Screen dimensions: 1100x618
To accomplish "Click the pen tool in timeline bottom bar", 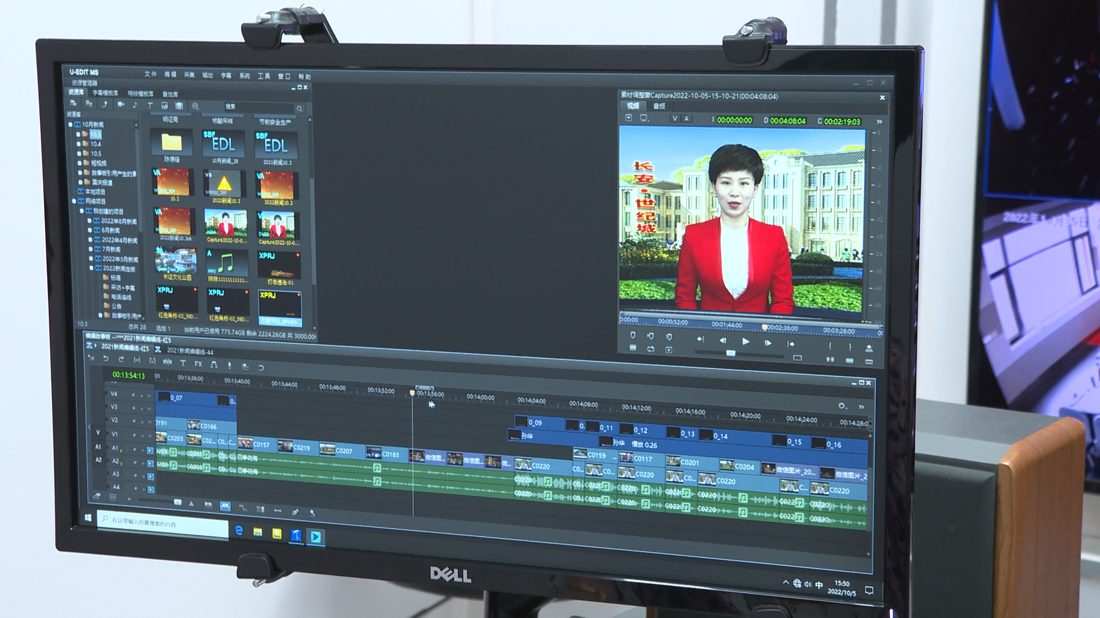I will (x=295, y=512).
